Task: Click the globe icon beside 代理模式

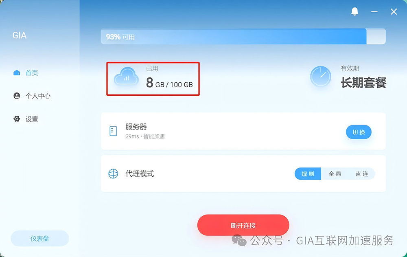Action: 113,174
